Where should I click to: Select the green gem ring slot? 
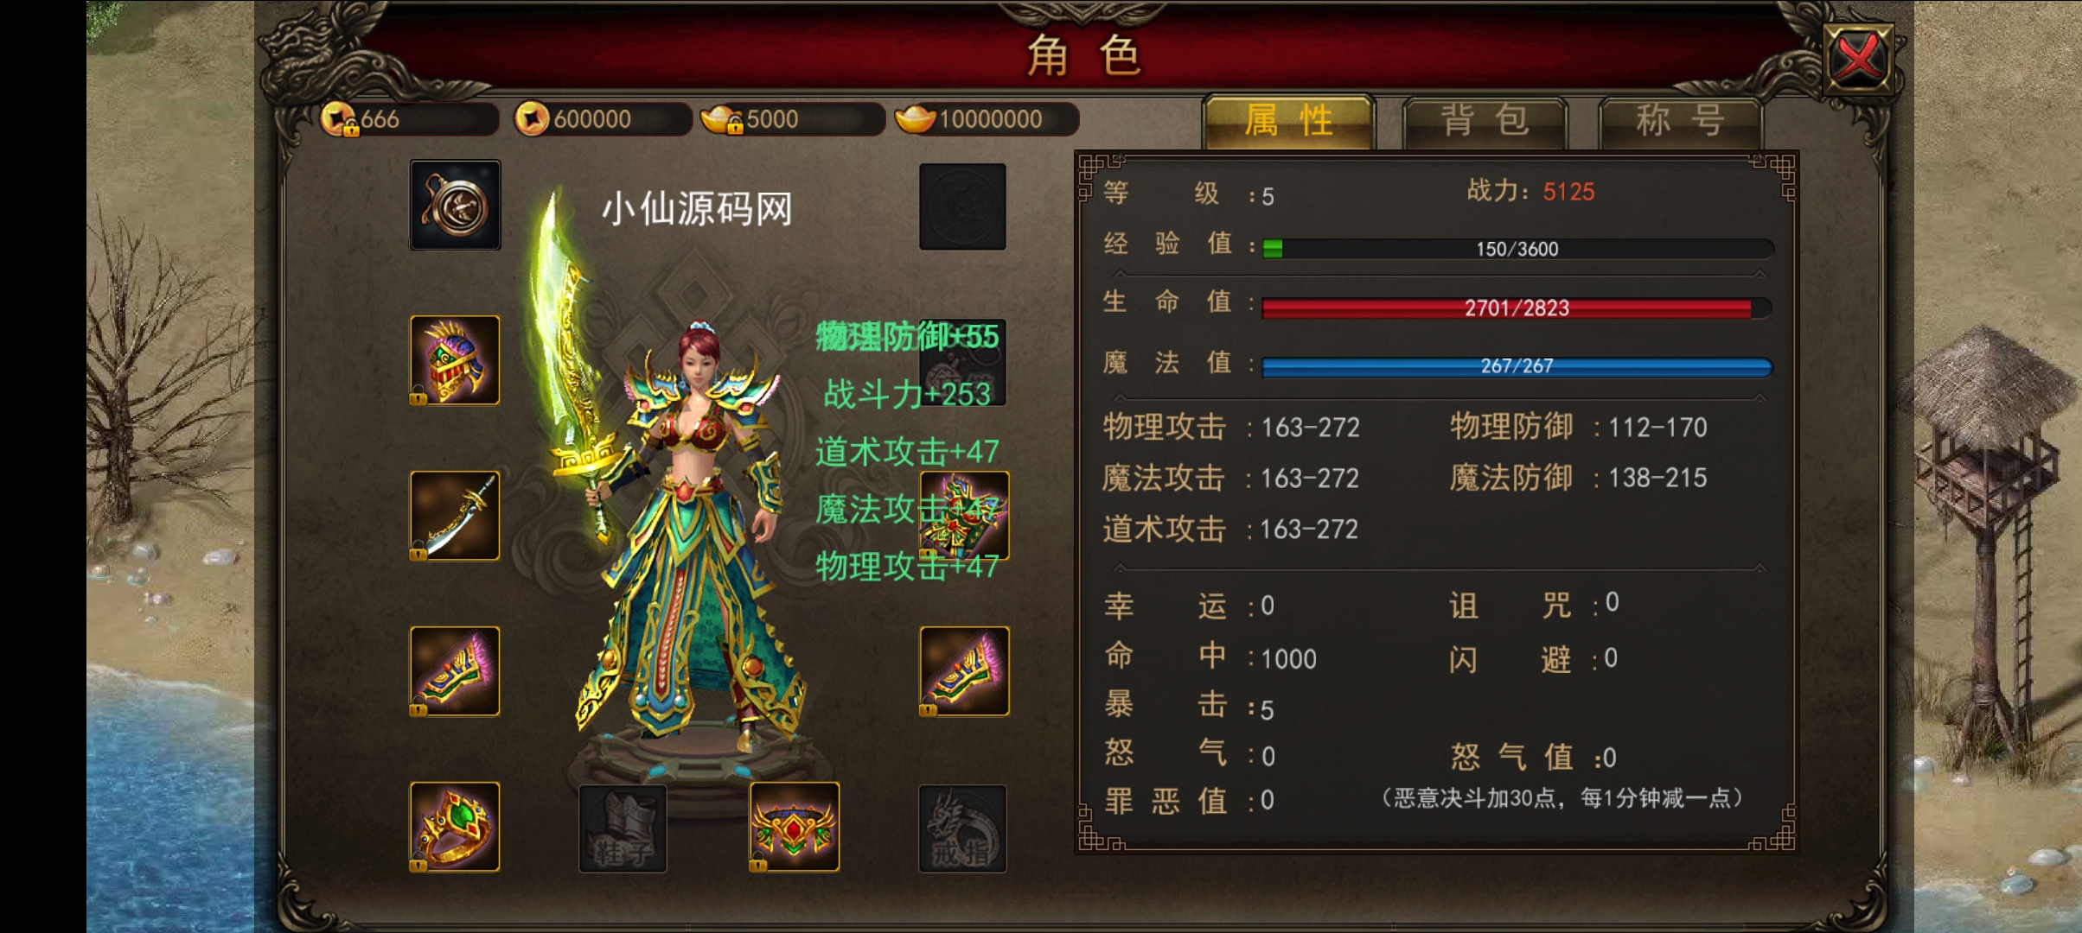click(x=455, y=827)
